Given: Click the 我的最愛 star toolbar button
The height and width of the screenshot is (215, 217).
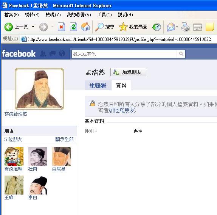Looking at the screenshot, I should tap(133, 27).
